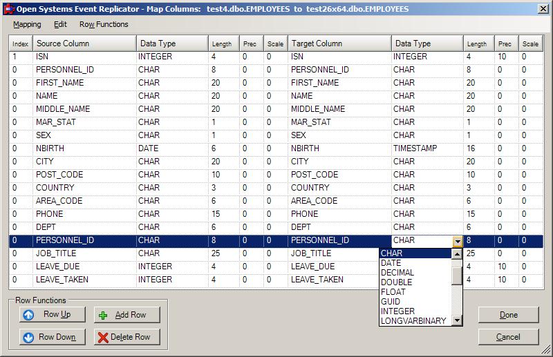Image resolution: width=553 pixels, height=357 pixels.
Task: Select DOUBLE in the data type list
Action: click(415, 282)
